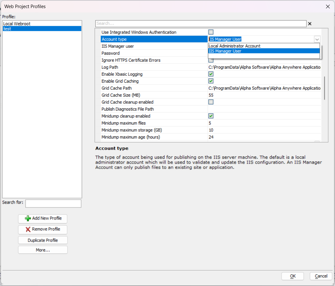Viewport: 335px width, 286px height.
Task: Disable Enable Xbasic Logging checkbox
Action: [x=211, y=74]
